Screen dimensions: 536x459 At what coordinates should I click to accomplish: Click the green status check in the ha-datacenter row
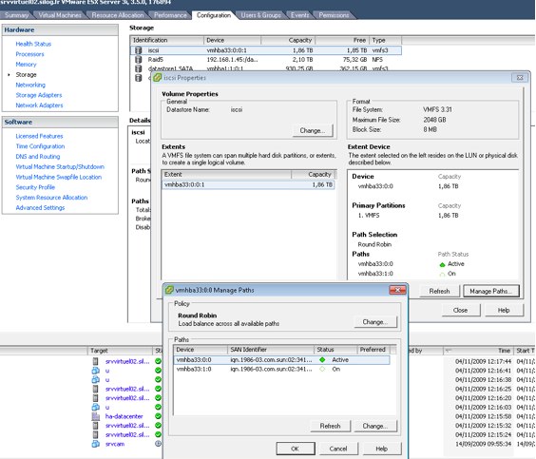158,416
